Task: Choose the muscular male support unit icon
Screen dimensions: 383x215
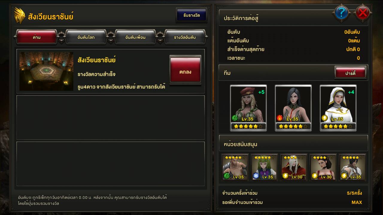Action: (235, 167)
